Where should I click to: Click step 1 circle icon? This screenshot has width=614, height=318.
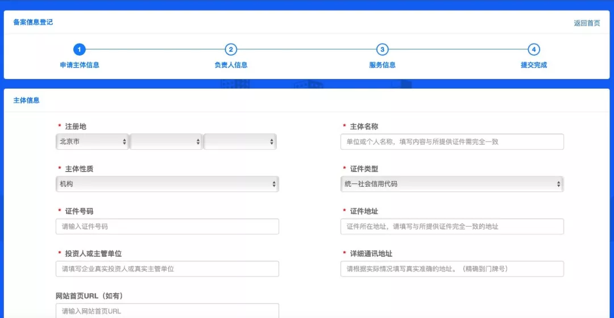(x=79, y=49)
